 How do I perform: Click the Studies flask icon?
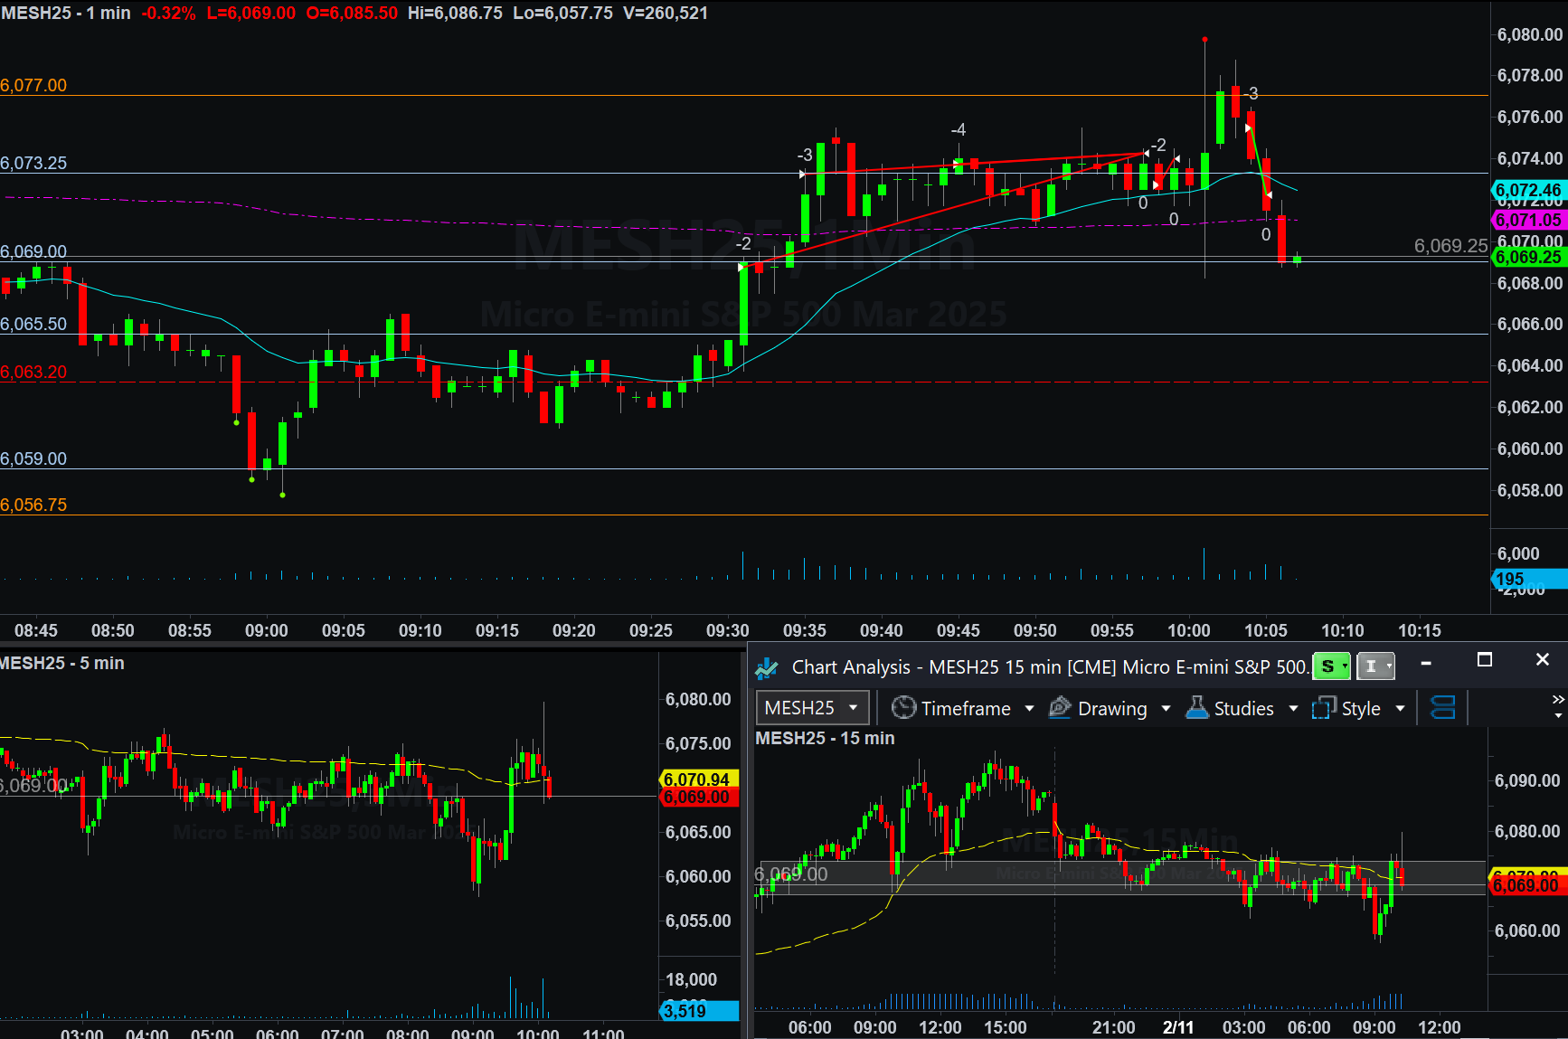[1196, 708]
